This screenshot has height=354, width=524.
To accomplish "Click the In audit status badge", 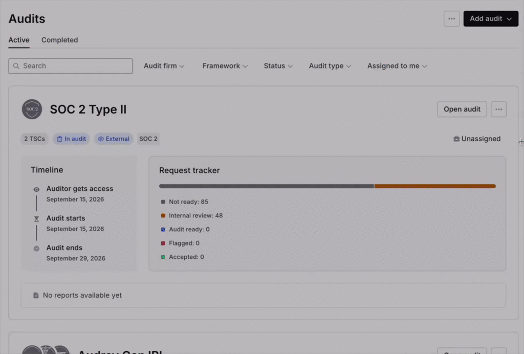I will [72, 139].
